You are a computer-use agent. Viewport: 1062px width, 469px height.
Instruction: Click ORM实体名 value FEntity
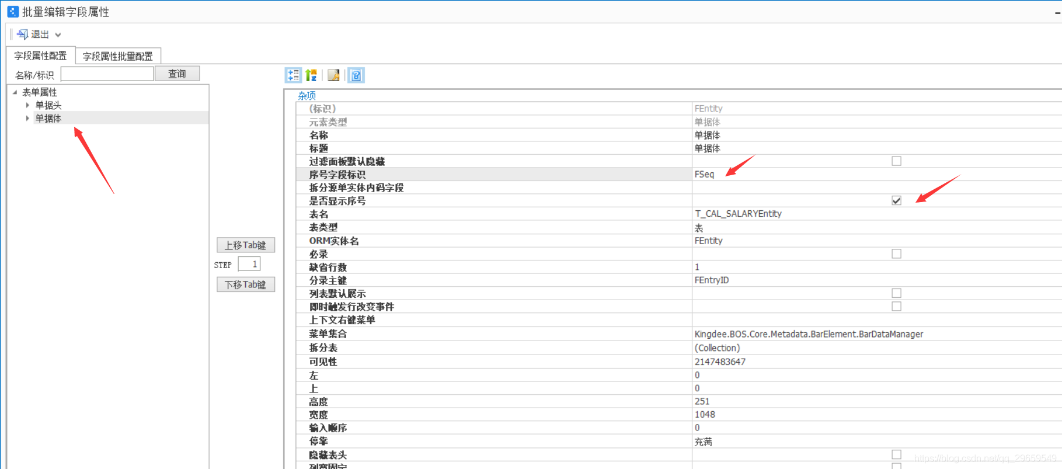pos(708,241)
